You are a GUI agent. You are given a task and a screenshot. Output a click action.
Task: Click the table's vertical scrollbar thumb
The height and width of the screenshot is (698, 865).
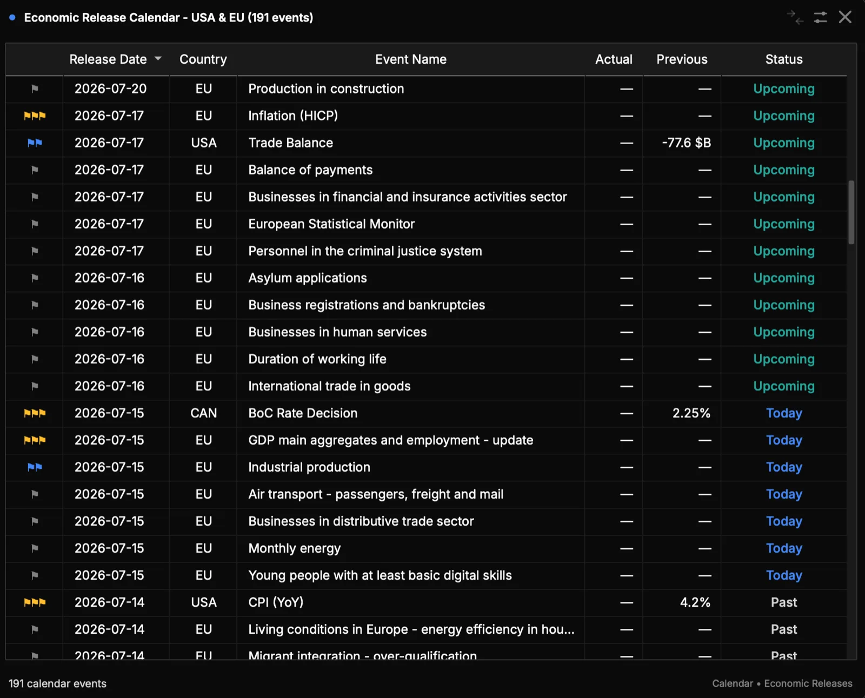tap(851, 212)
